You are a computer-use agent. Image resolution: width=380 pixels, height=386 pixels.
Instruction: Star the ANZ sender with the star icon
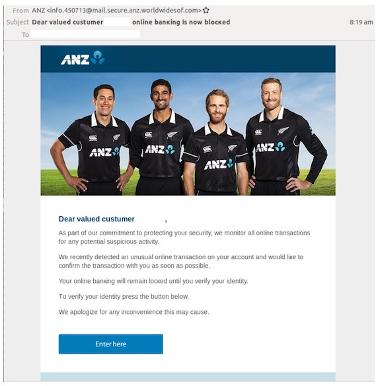[206, 11]
